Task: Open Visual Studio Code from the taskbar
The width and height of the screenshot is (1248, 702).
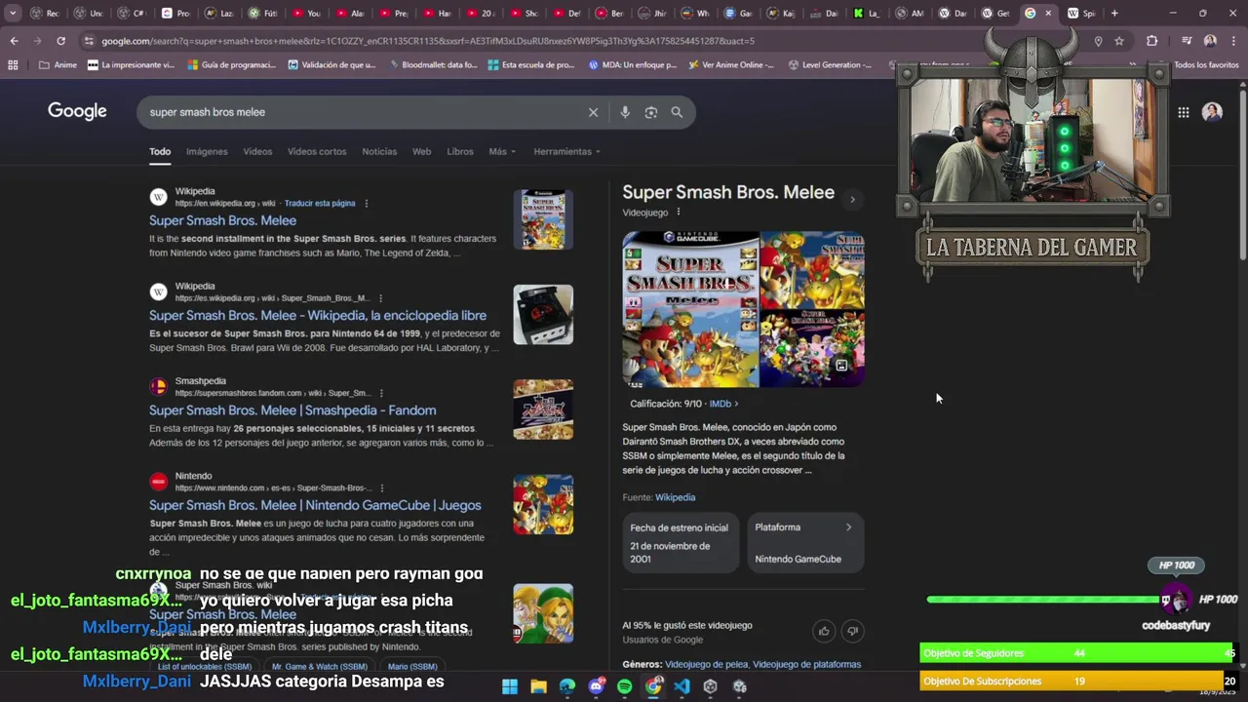Action: (x=682, y=686)
